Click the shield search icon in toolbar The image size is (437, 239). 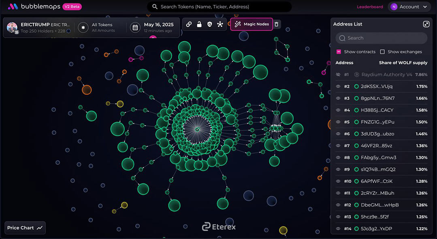pos(209,24)
